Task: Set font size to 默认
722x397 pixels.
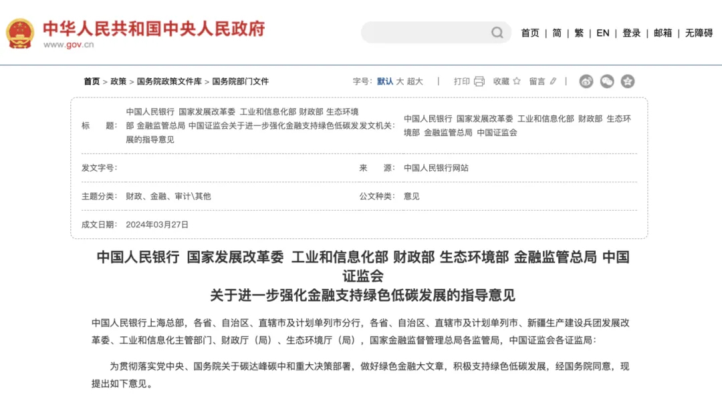Action: tap(385, 81)
